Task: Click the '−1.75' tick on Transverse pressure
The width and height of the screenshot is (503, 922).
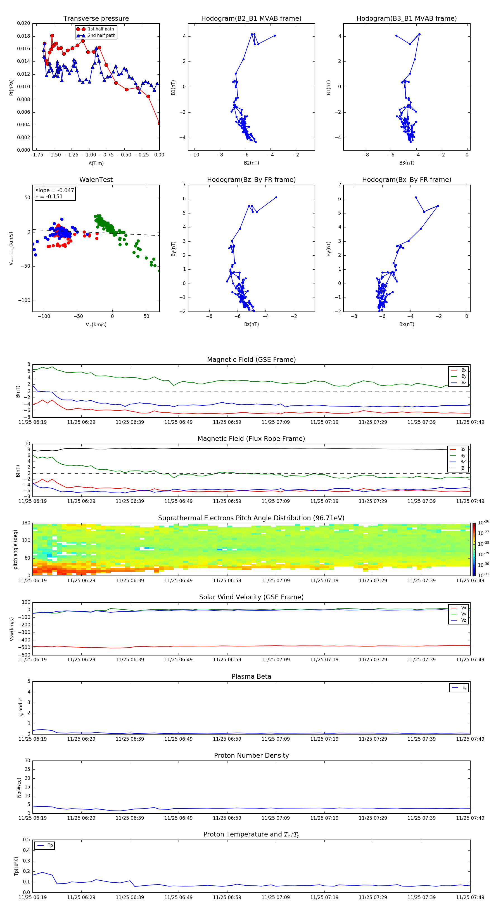Action: (37, 155)
